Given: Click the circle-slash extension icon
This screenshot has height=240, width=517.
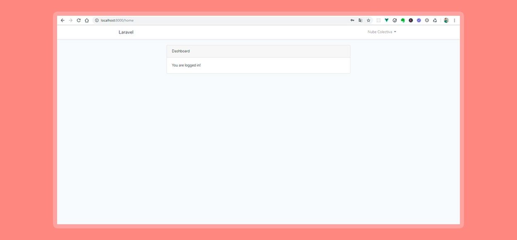Looking at the screenshot, I should (395, 20).
